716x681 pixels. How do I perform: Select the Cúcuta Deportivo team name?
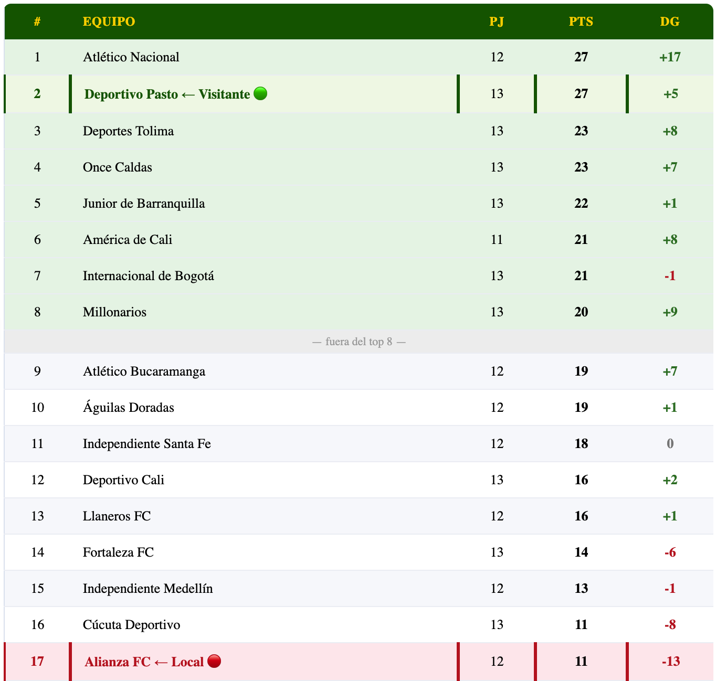131,625
